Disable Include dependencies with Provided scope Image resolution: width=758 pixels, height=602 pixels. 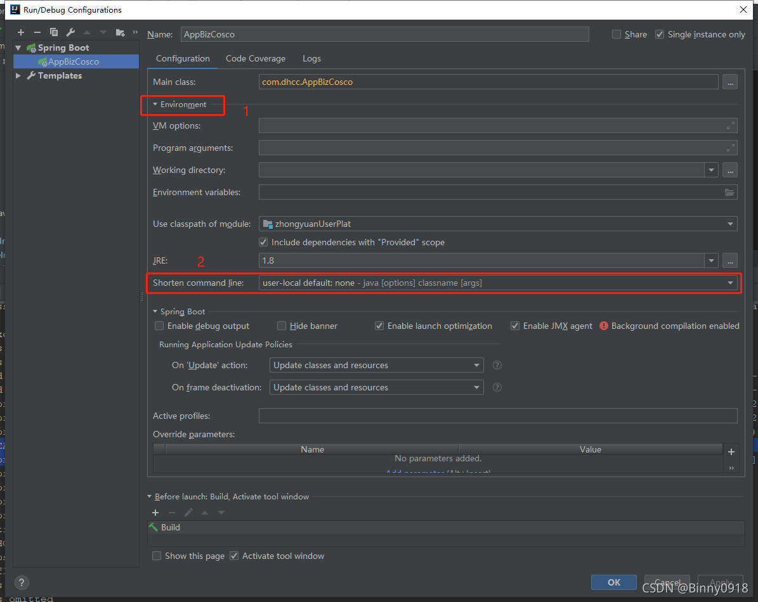click(x=263, y=242)
